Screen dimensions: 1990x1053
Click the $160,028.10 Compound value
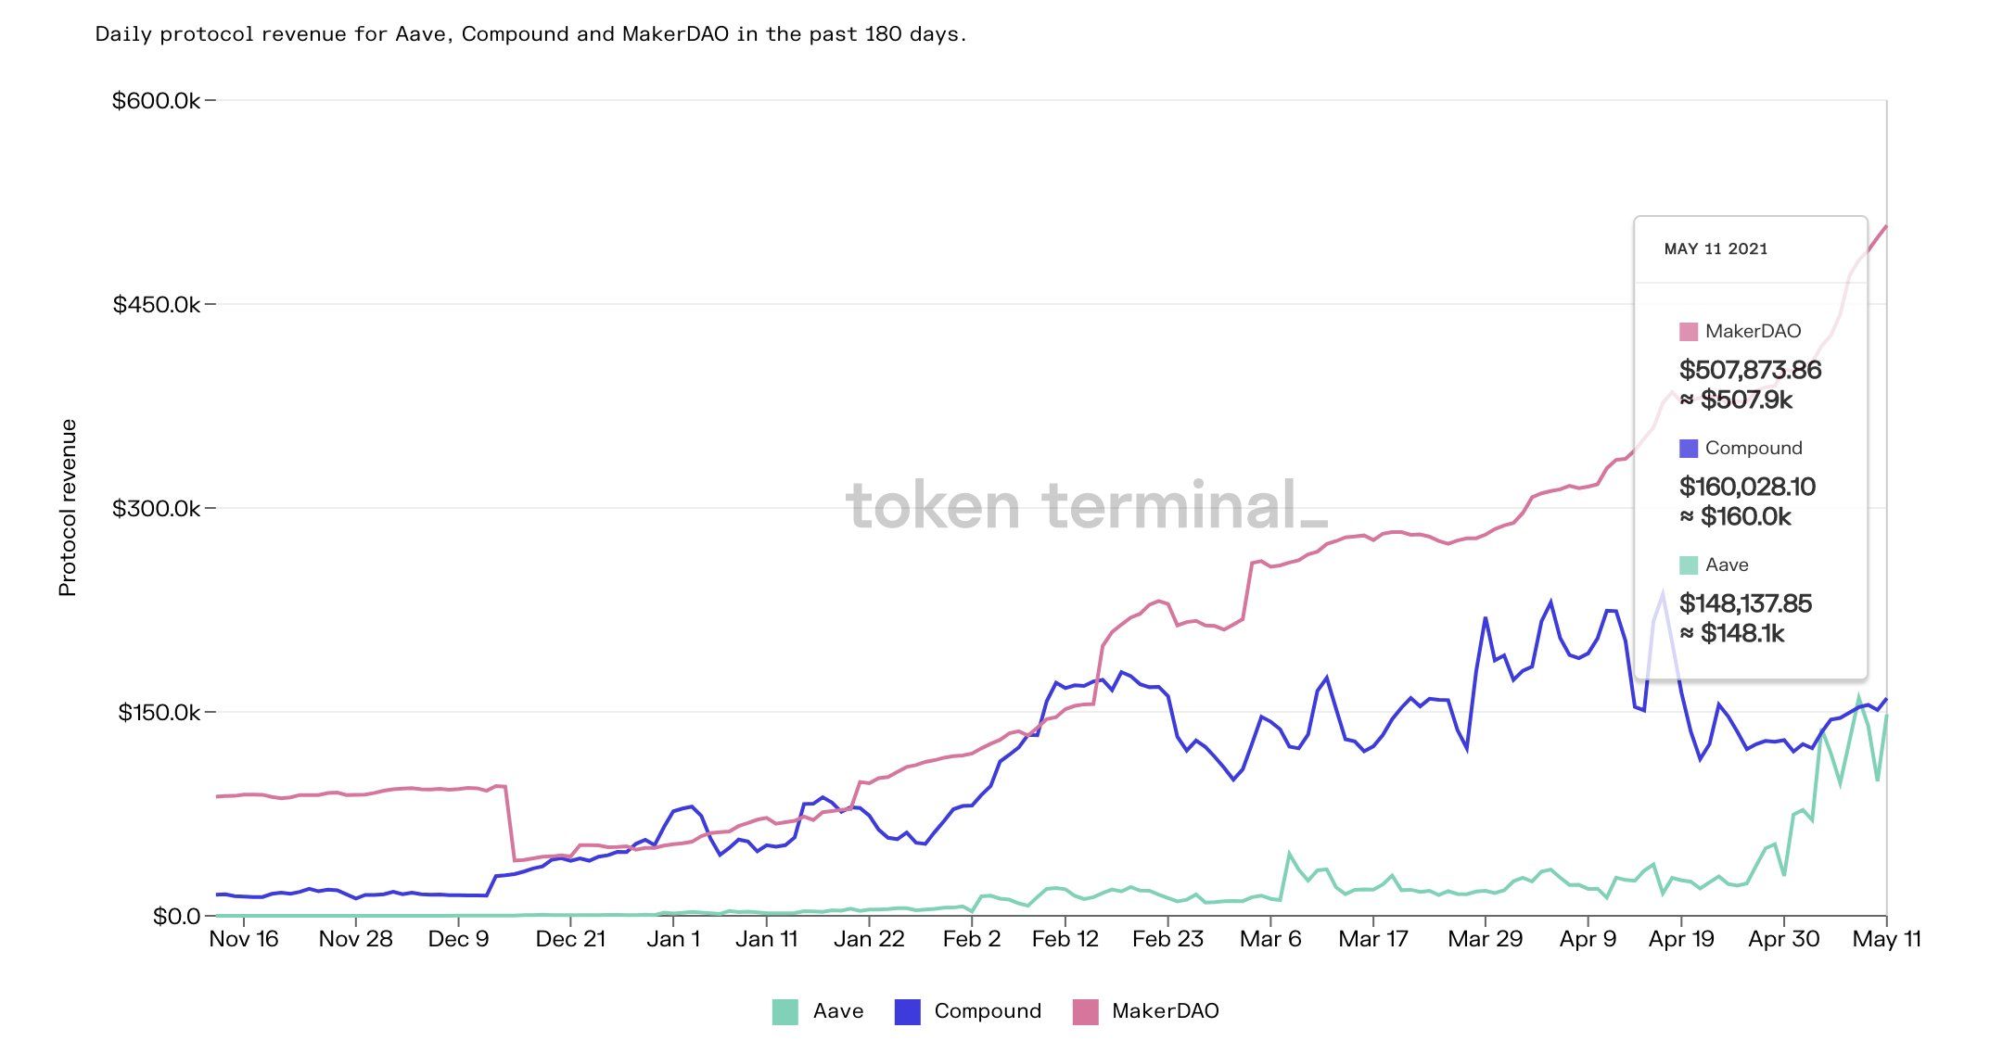(x=1747, y=487)
